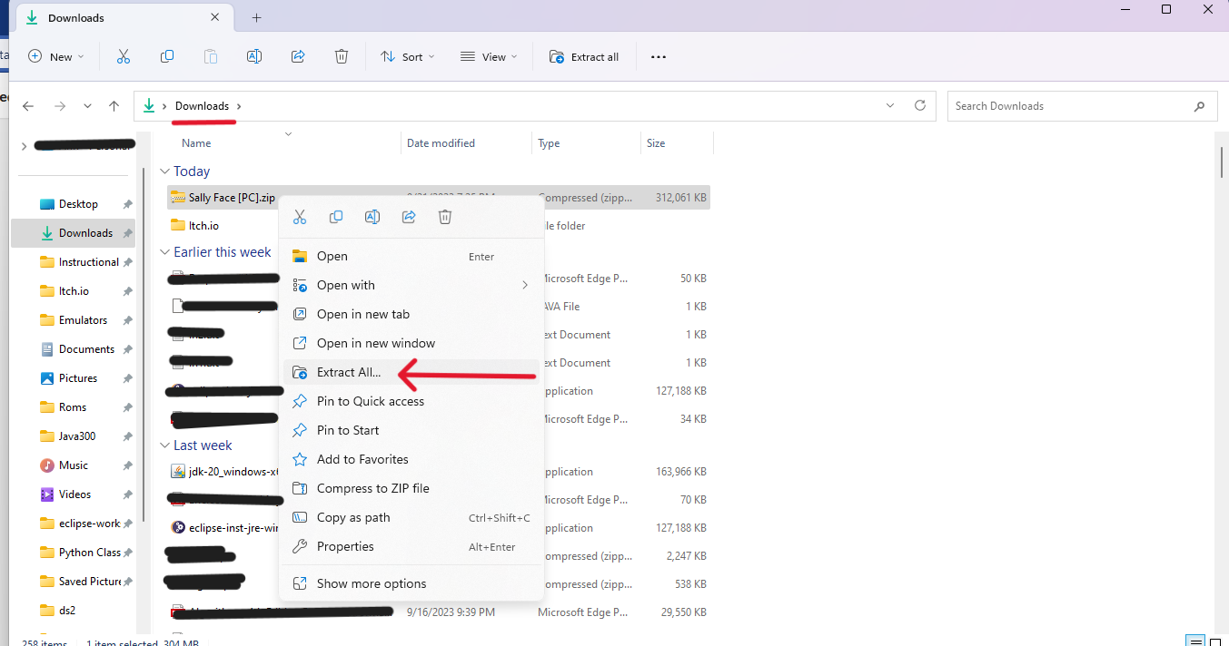Screen dimensions: 1229x646
Task: Click the search magnifier icon
Action: (1199, 106)
